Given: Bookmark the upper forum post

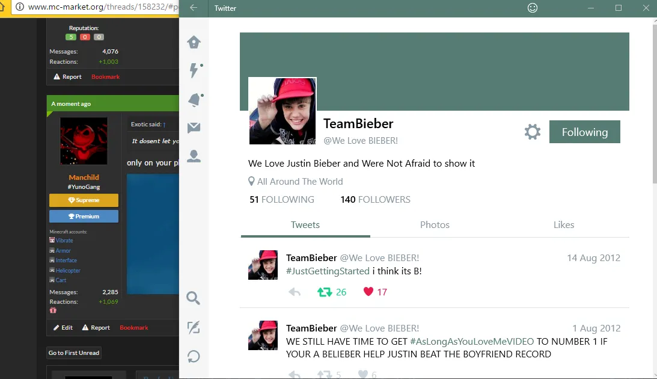Looking at the screenshot, I should pyautogui.click(x=106, y=77).
